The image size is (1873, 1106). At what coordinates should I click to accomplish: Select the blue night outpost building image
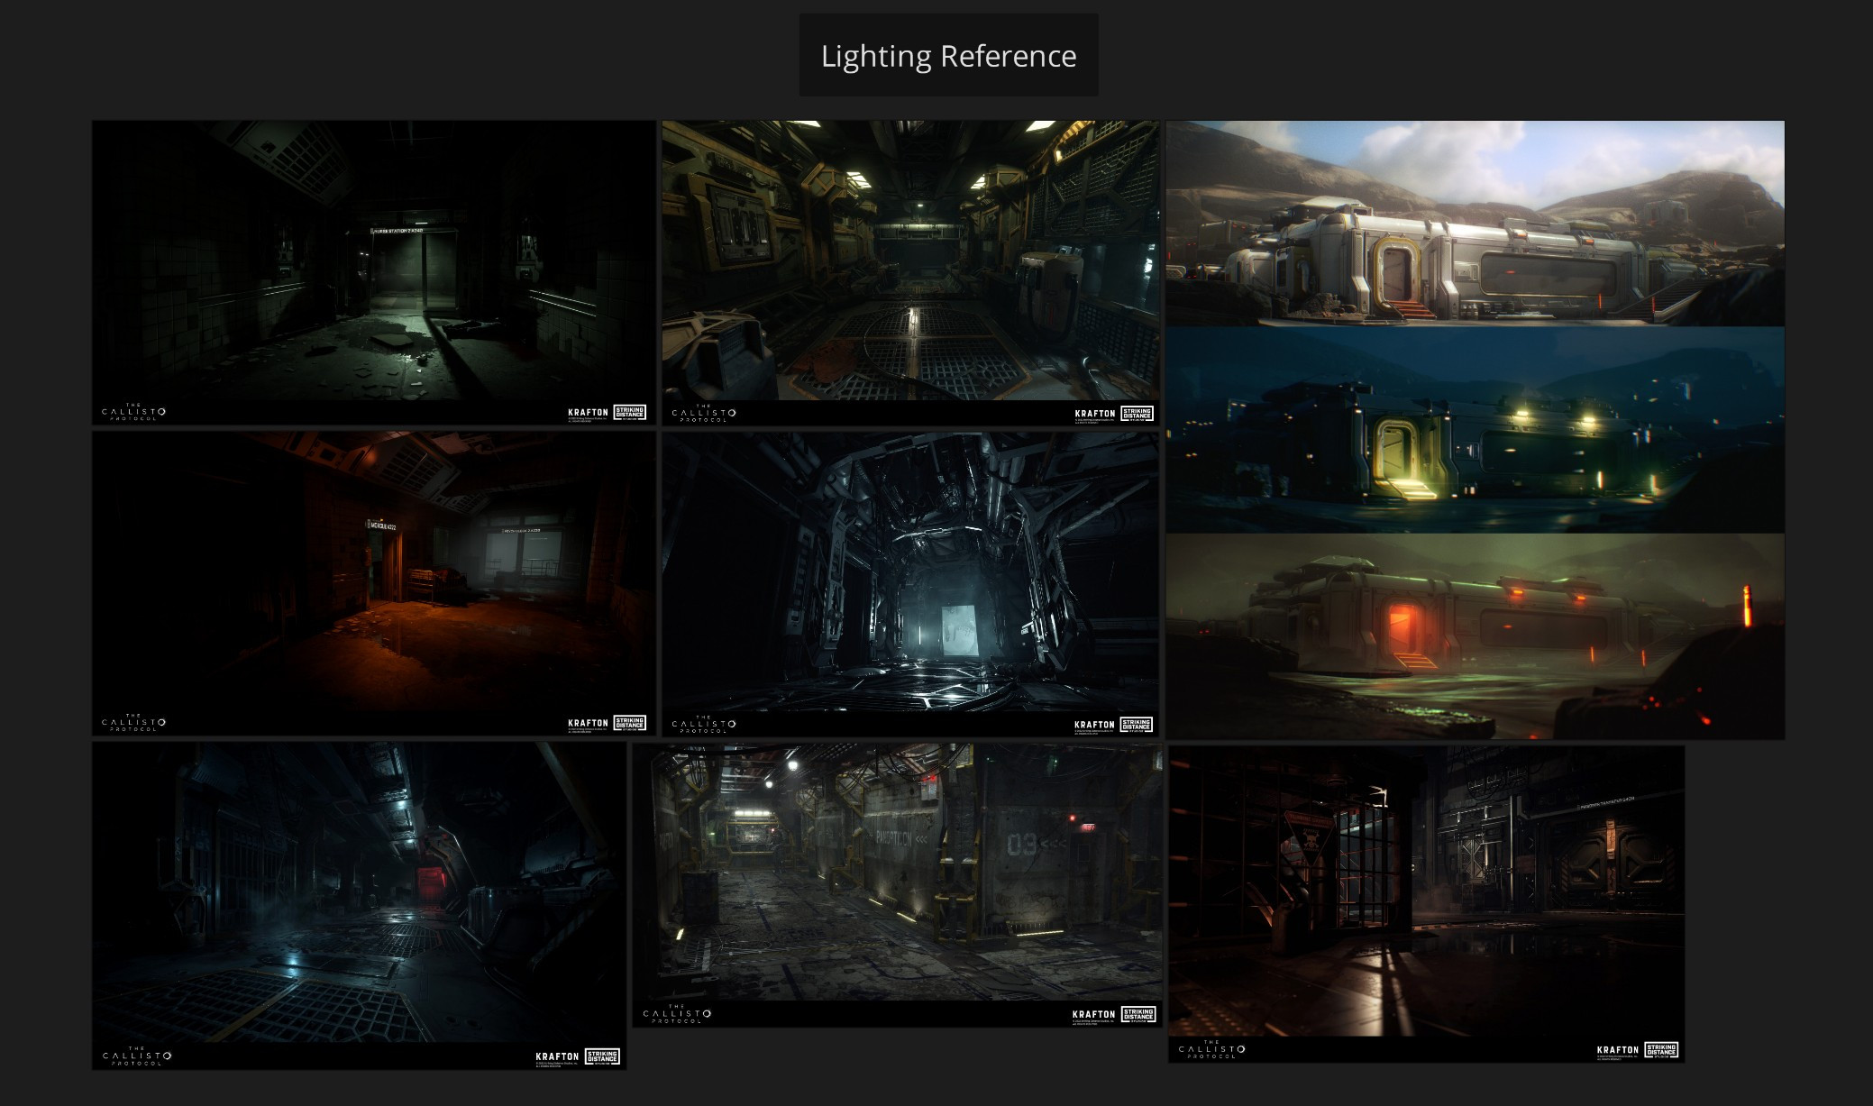pyautogui.click(x=1476, y=430)
